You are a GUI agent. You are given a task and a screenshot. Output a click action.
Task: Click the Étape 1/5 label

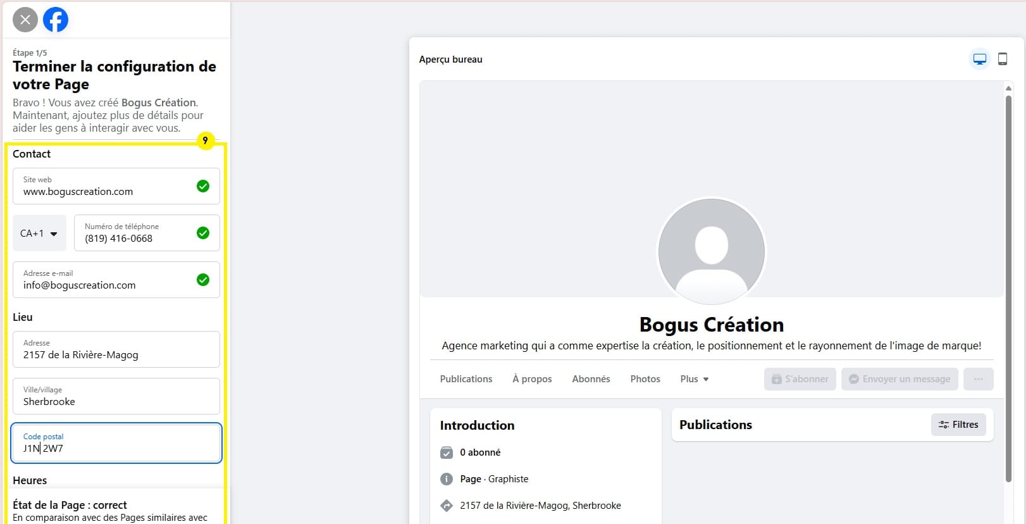pyautogui.click(x=30, y=53)
